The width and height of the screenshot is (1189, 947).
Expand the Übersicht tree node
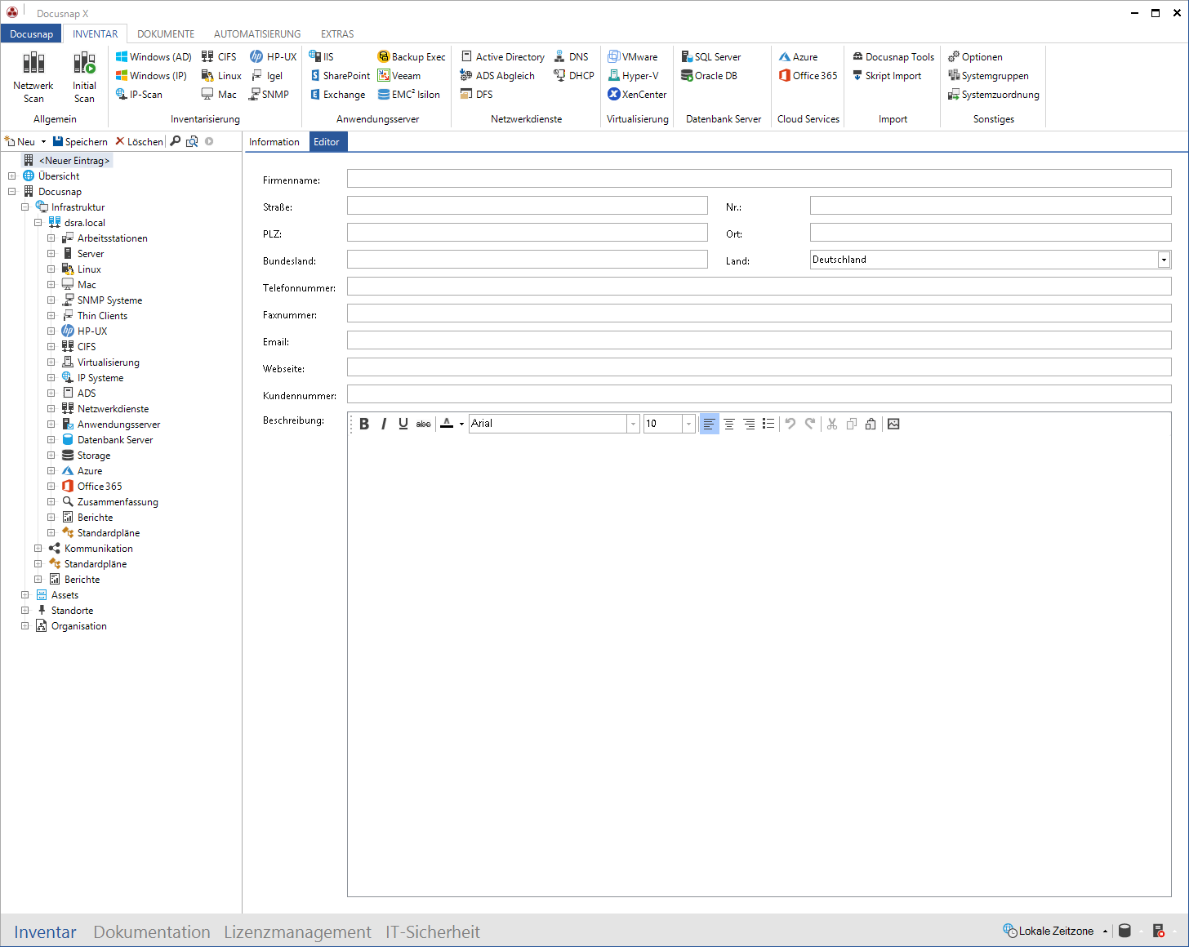[11, 176]
